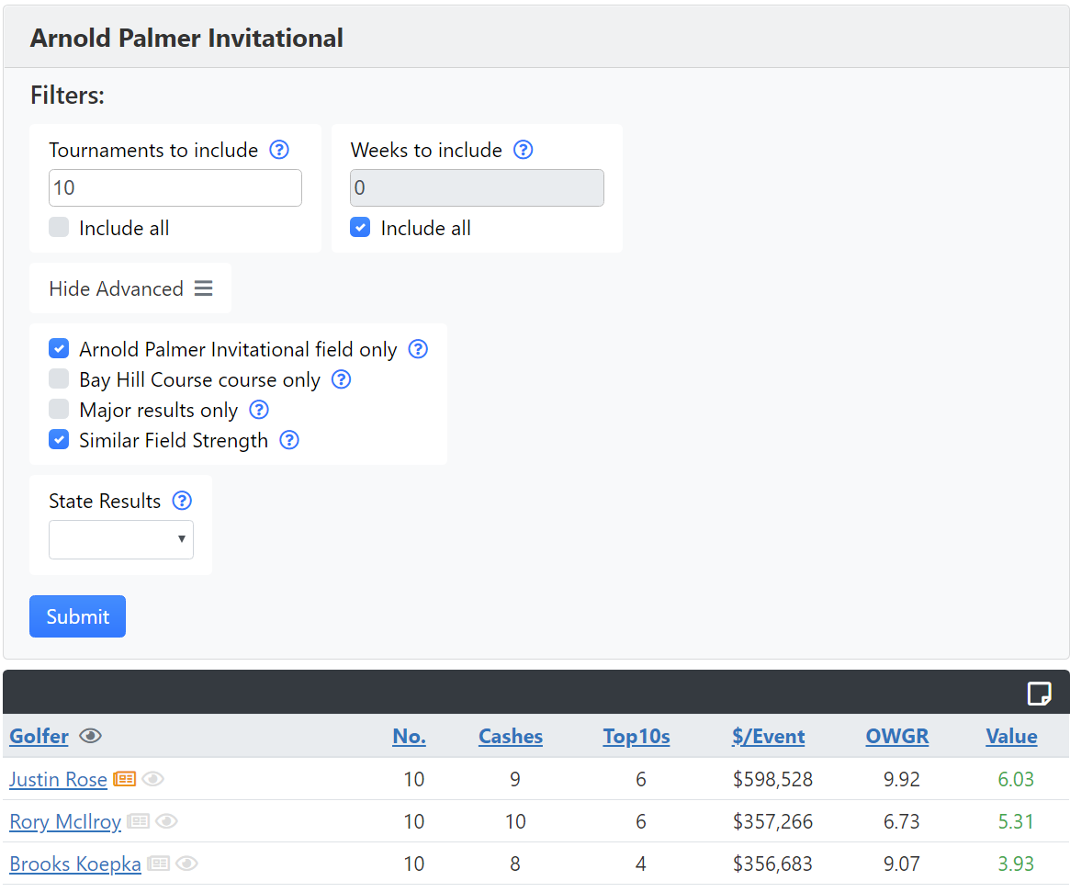Open Justin Rose news icon
1070x892 pixels.
pyautogui.click(x=124, y=779)
